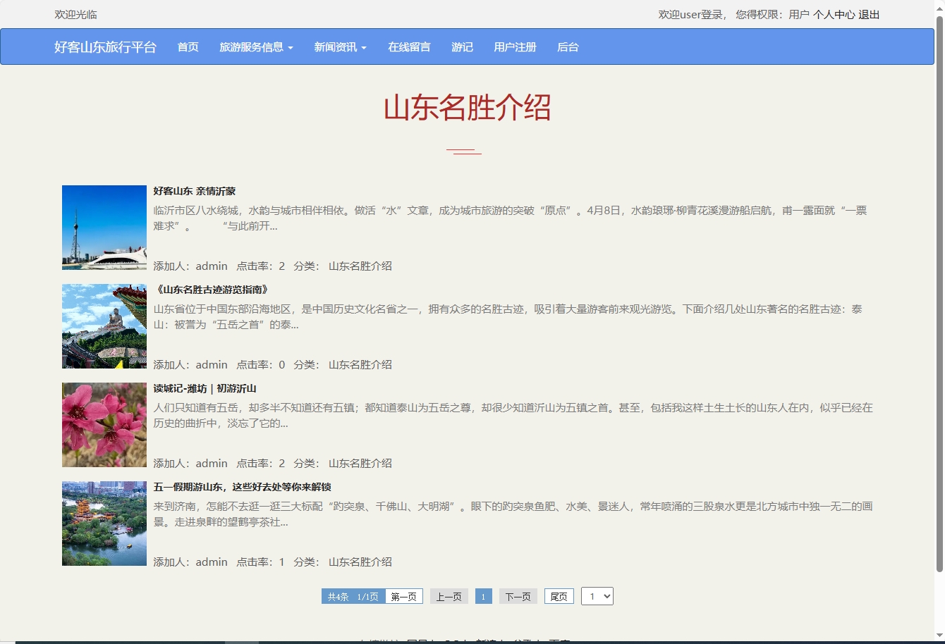Open the 在线留言 page from navigation
The width and height of the screenshot is (945, 644).
pyautogui.click(x=408, y=47)
